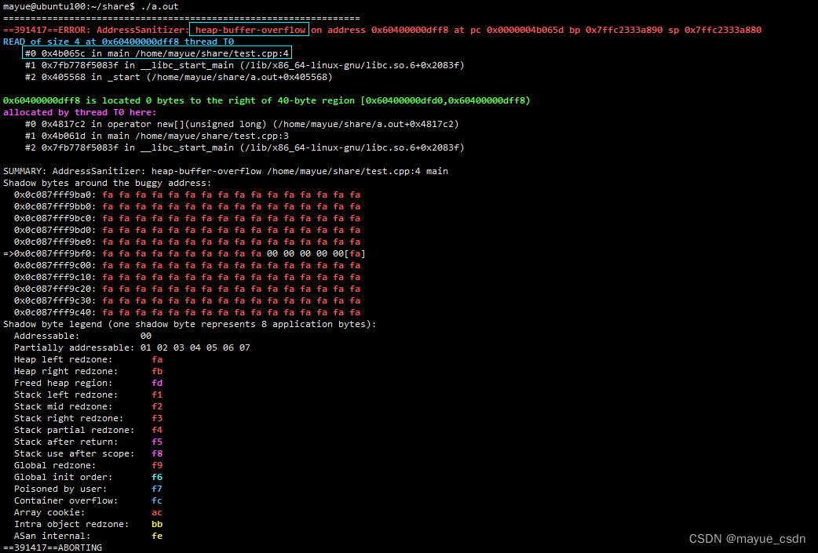Click the f5 value for Stack after return
Screen dimensions: 818x553
click(x=157, y=442)
